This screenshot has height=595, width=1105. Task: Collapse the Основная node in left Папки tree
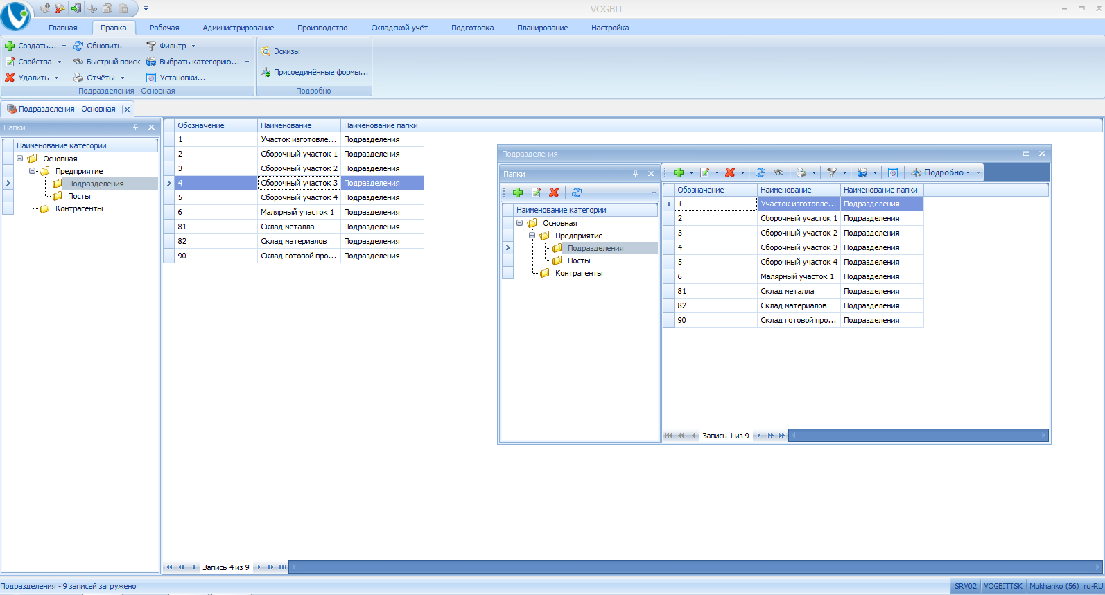point(20,159)
